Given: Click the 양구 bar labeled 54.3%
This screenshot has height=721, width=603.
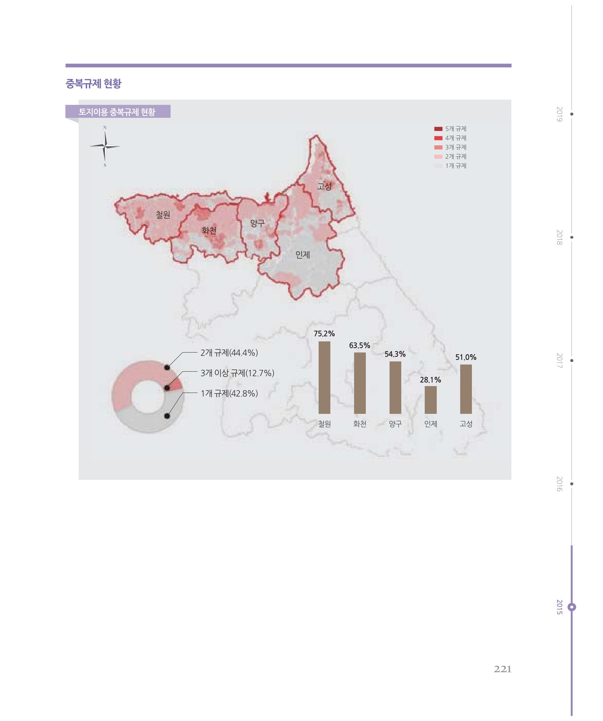Looking at the screenshot, I should (395, 388).
